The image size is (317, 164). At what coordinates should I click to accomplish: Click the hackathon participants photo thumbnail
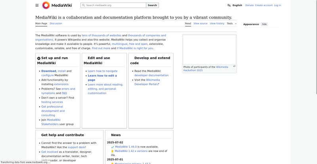(x=209, y=50)
